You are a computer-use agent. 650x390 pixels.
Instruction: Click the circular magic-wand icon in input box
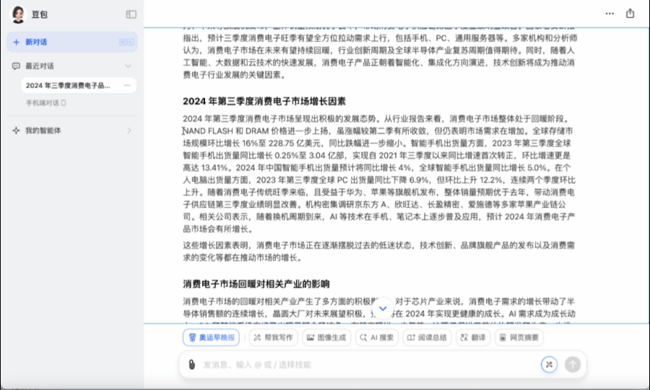(x=549, y=365)
